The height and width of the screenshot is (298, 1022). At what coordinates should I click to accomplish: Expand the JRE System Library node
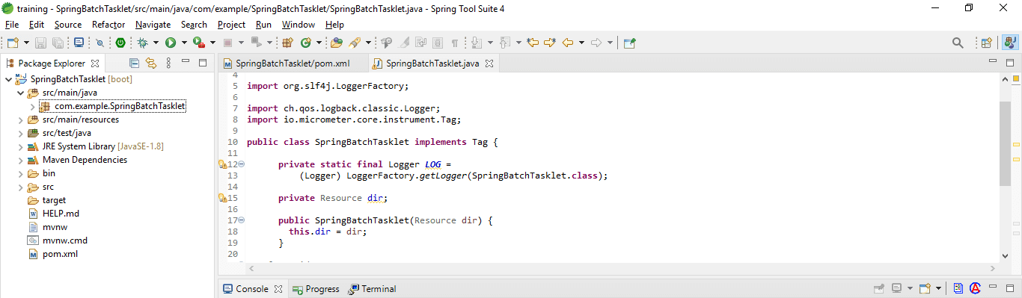(x=20, y=146)
